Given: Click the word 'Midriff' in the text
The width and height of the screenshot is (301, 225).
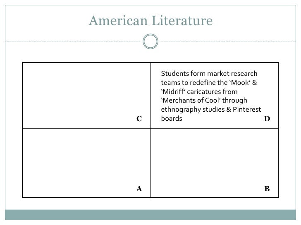Looking at the screenshot, I should tap(173, 91).
